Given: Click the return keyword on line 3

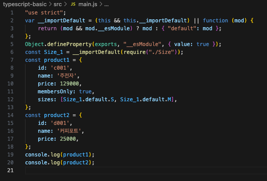Looking at the screenshot, I should (47, 28).
